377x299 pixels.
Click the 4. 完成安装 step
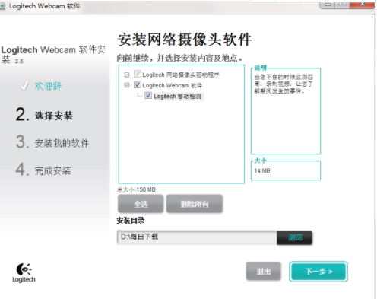(x=43, y=170)
